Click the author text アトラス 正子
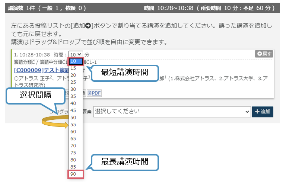The height and width of the screenshot is (183, 286). [34, 78]
